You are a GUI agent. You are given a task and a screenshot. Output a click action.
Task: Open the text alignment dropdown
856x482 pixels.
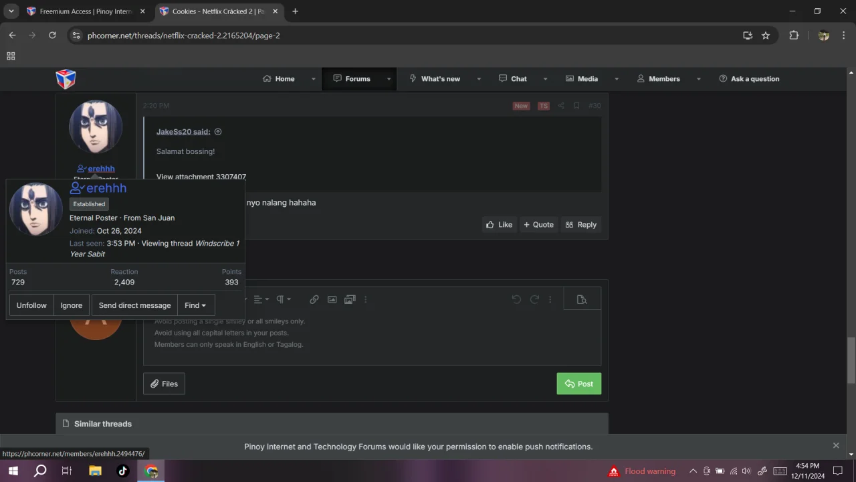(261, 299)
